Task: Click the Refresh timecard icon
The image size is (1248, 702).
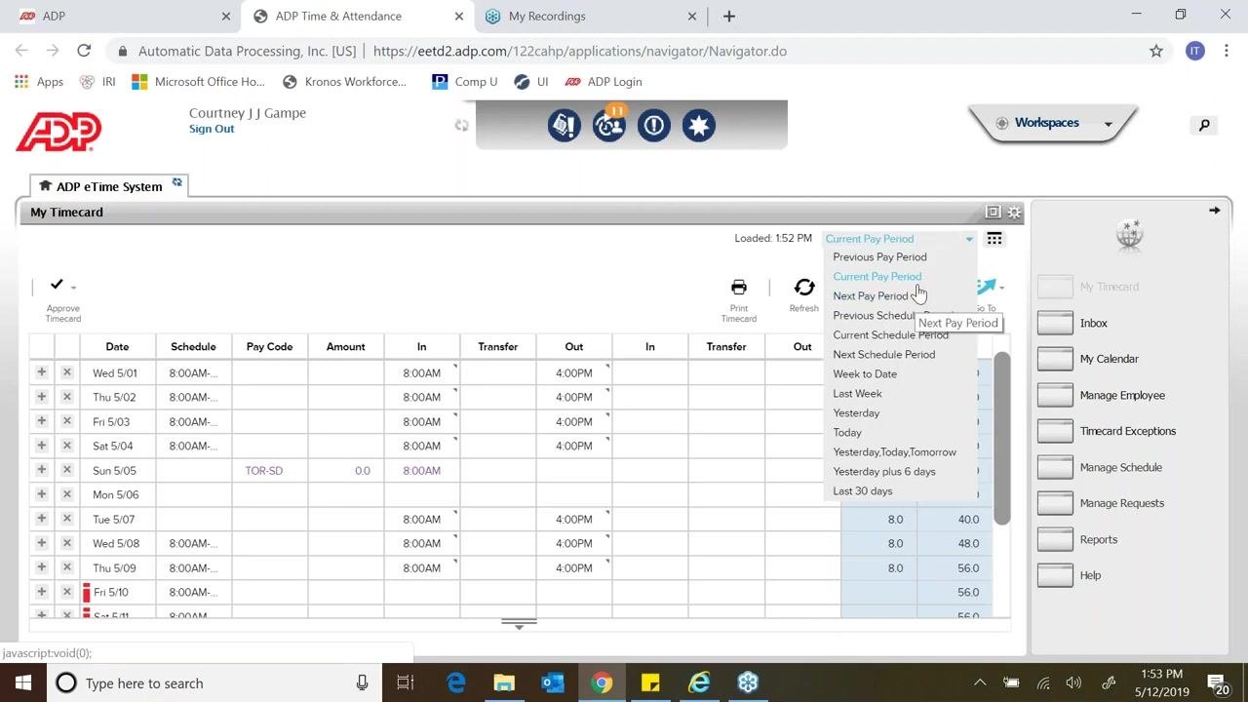Action: (803, 287)
